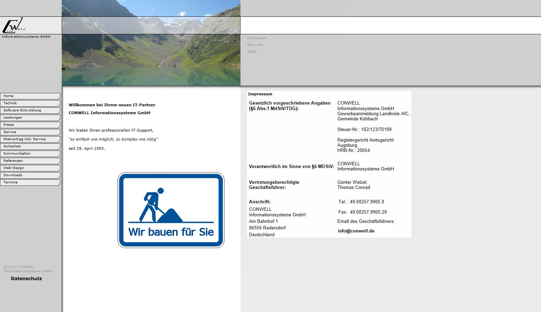Open Mietvertrag inkl. Service entry
The width and height of the screenshot is (541, 312).
point(30,139)
